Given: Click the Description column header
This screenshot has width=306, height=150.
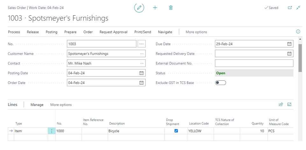Looking at the screenshot, I should click(x=117, y=124).
